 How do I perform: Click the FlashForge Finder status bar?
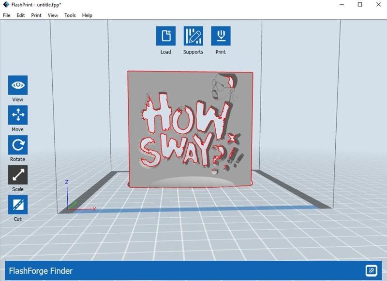193,271
